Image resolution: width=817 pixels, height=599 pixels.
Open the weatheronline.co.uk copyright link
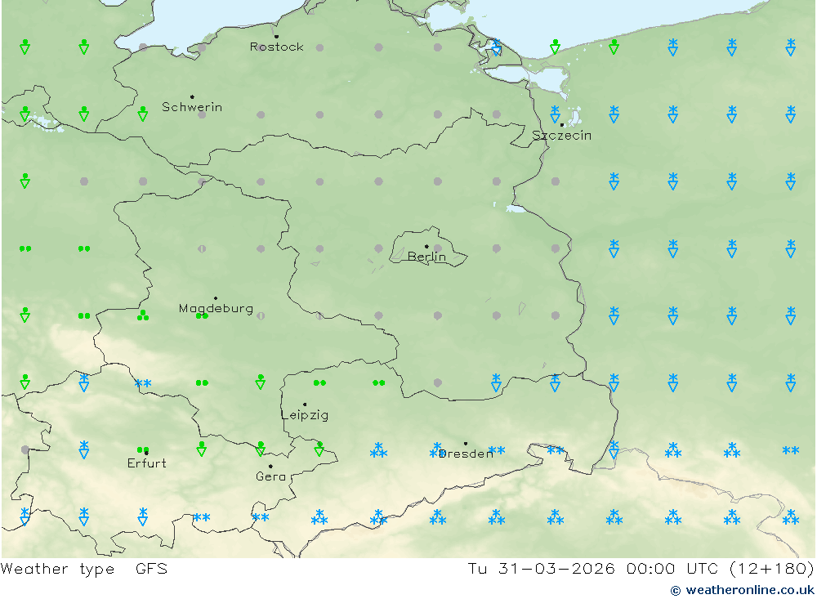click(742, 590)
